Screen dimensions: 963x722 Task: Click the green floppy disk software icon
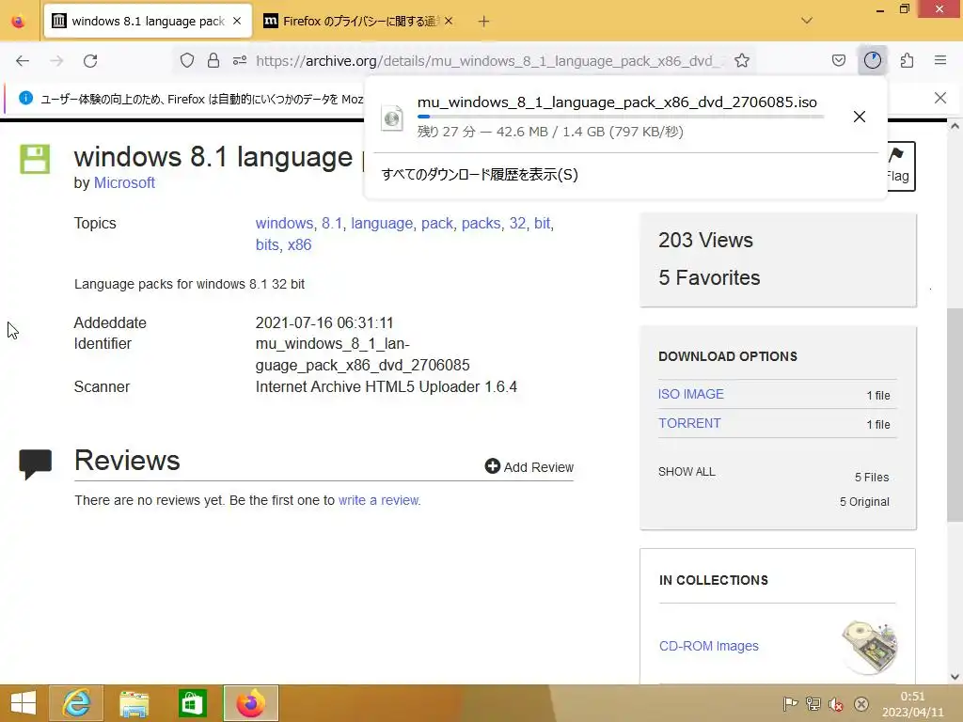35,159
